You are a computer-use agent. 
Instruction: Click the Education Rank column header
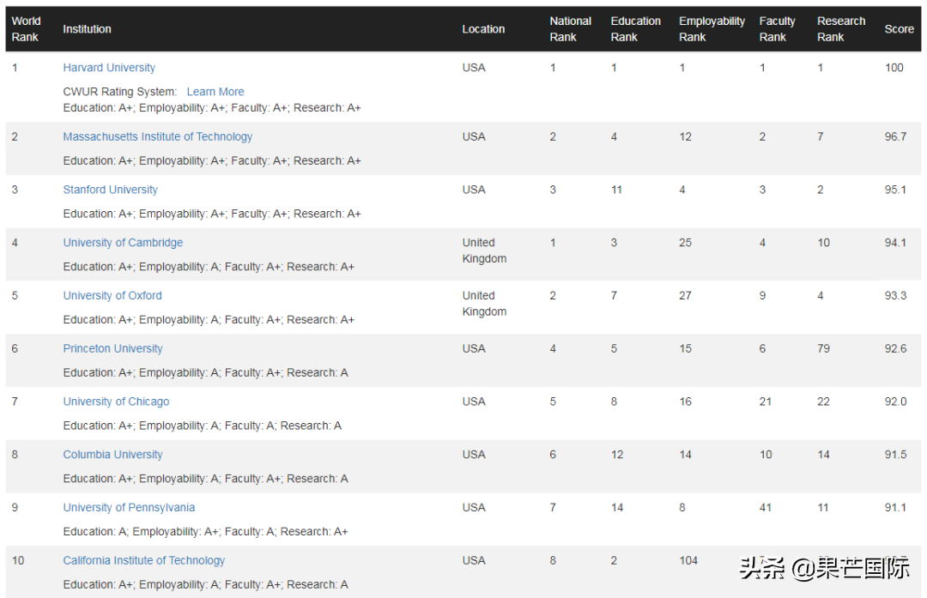coord(635,29)
